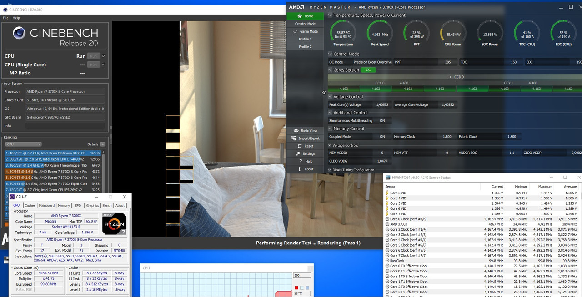Viewport: 582px width, 297px height.
Task: Collapse the Memory Control section
Action: (x=330, y=129)
